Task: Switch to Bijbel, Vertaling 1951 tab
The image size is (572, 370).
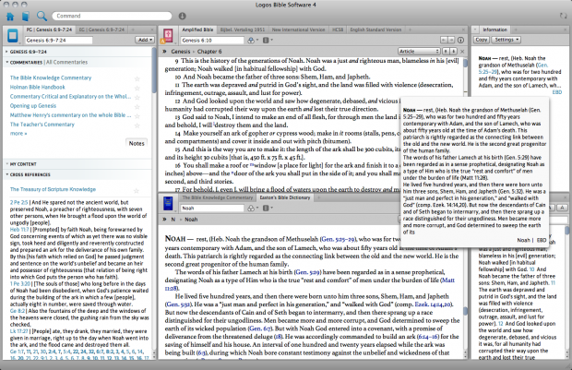Action: click(x=243, y=30)
